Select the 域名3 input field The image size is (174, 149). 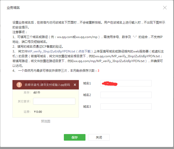coord(126,107)
